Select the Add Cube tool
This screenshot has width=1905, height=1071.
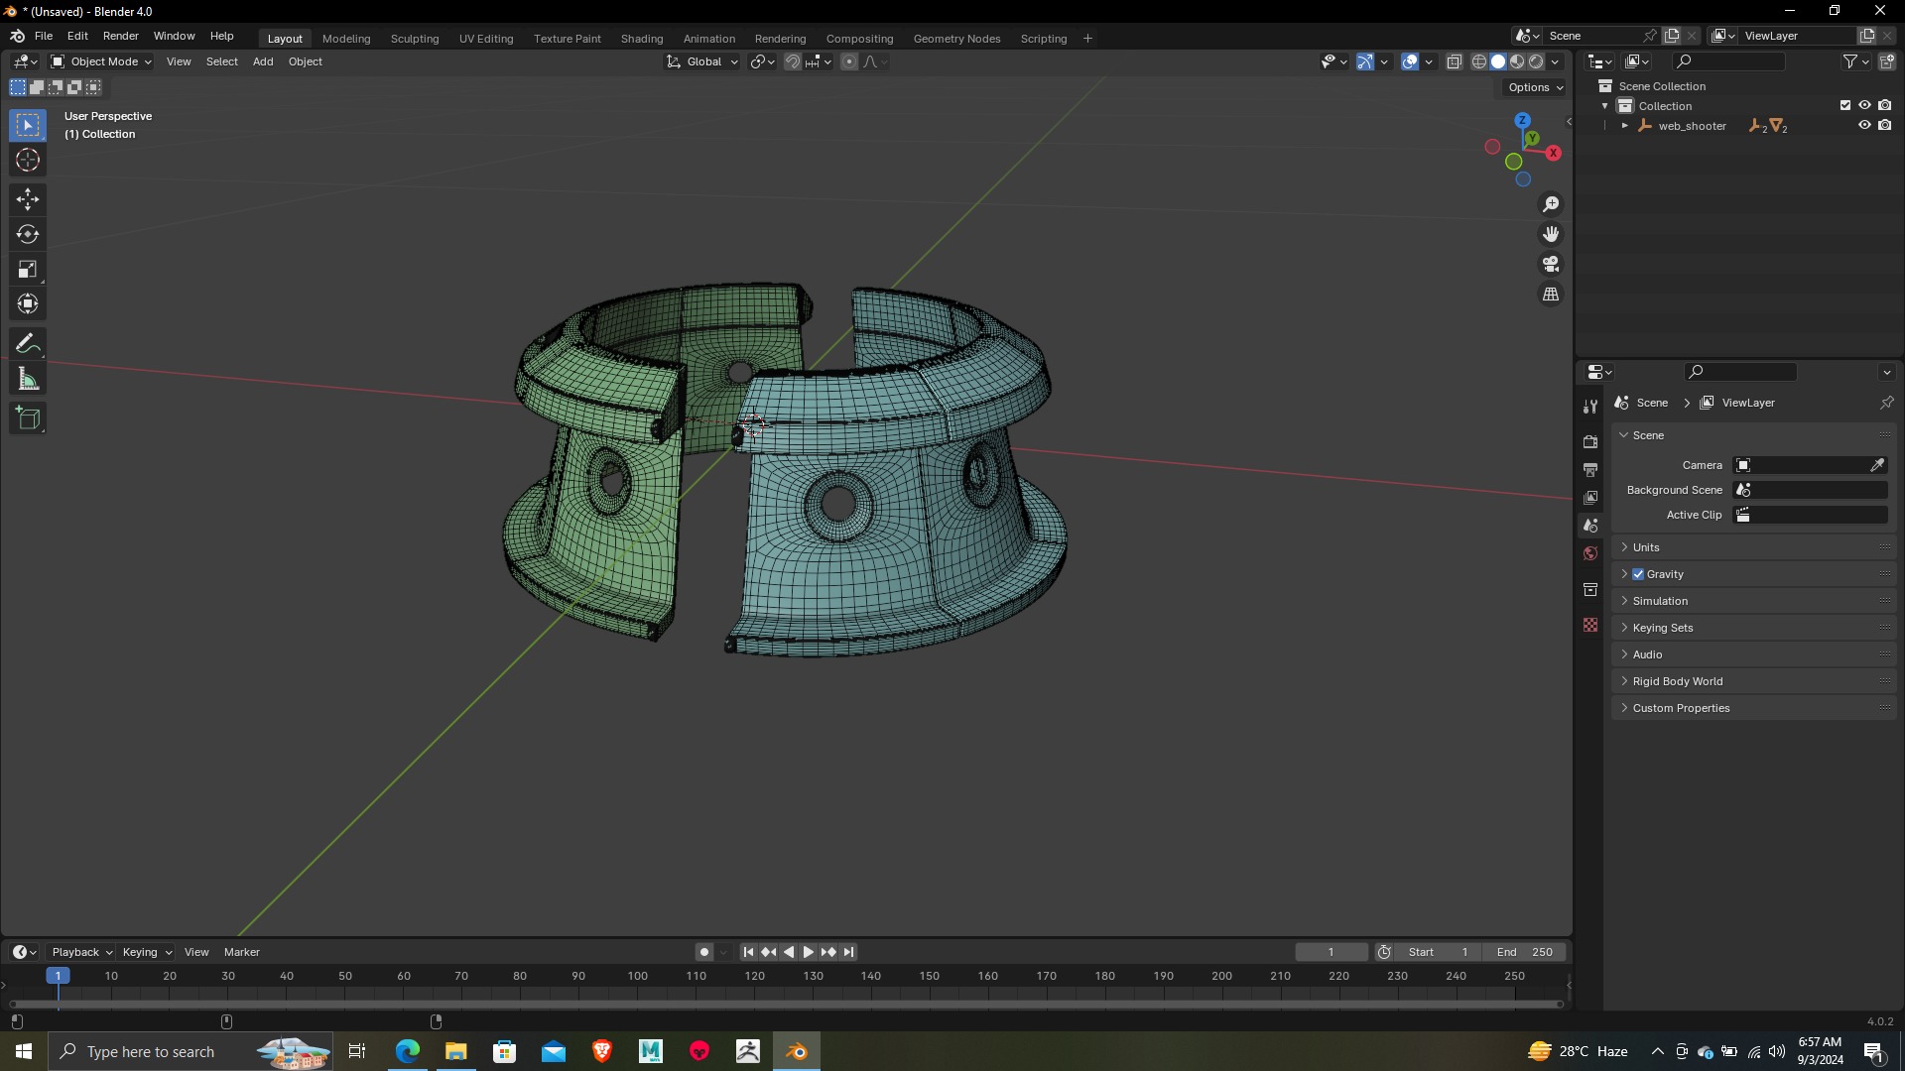click(28, 418)
